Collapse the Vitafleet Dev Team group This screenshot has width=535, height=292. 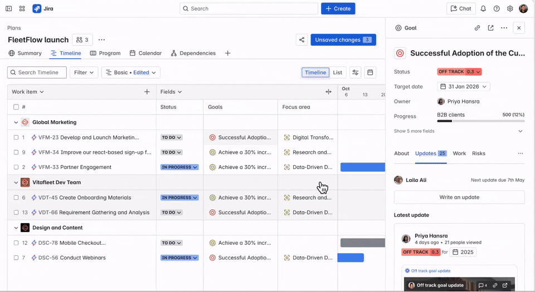[16, 182]
